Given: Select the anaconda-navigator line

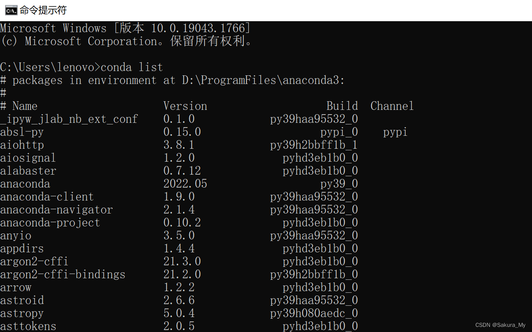Looking at the screenshot, I should pyautogui.click(x=57, y=210).
